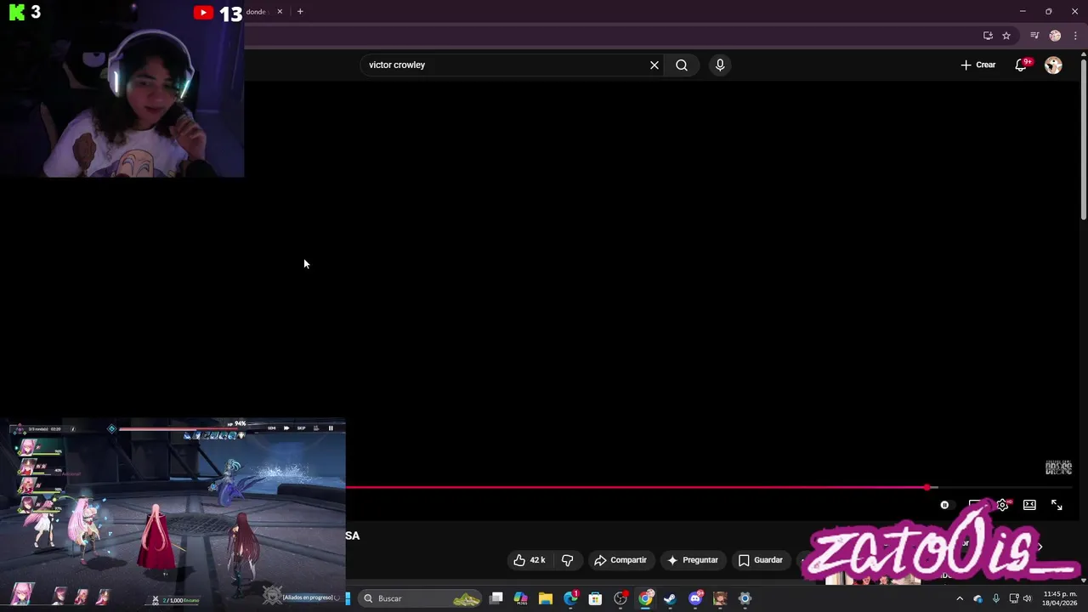
Task: Click the Windows taskbar Buscar search box
Action: click(x=422, y=598)
